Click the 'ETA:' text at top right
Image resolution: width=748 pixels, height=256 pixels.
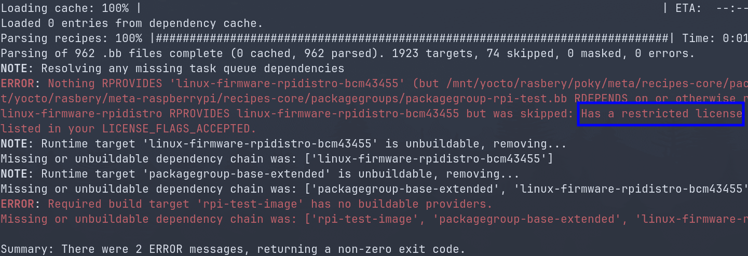tap(689, 8)
